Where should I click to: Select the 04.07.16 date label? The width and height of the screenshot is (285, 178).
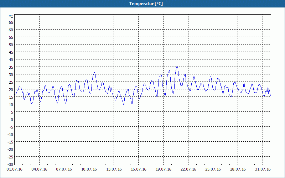point(39,169)
